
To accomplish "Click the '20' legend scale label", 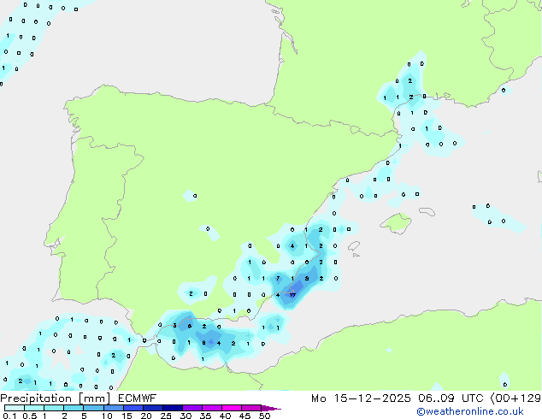I will tap(146, 416).
